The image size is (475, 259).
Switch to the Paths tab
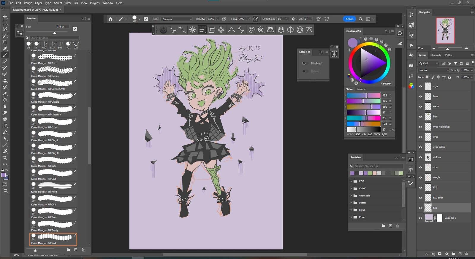pyautogui.click(x=448, y=55)
